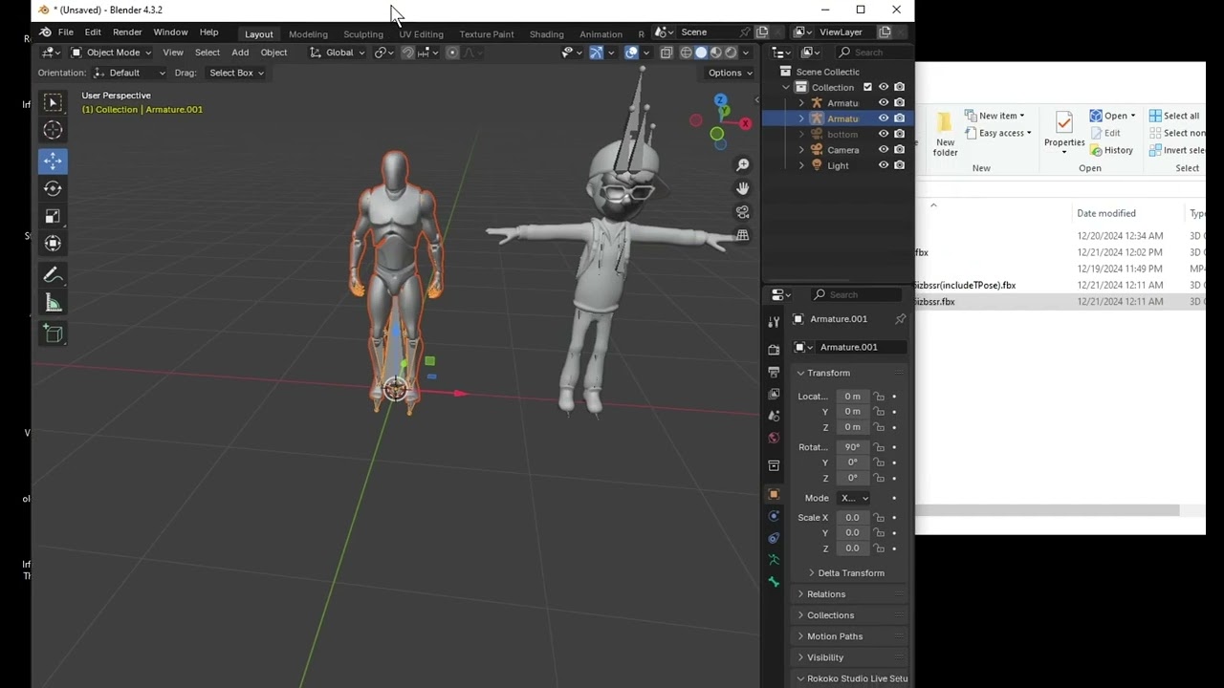The image size is (1224, 688).
Task: Select the Annotate pencil tool
Action: (53, 275)
